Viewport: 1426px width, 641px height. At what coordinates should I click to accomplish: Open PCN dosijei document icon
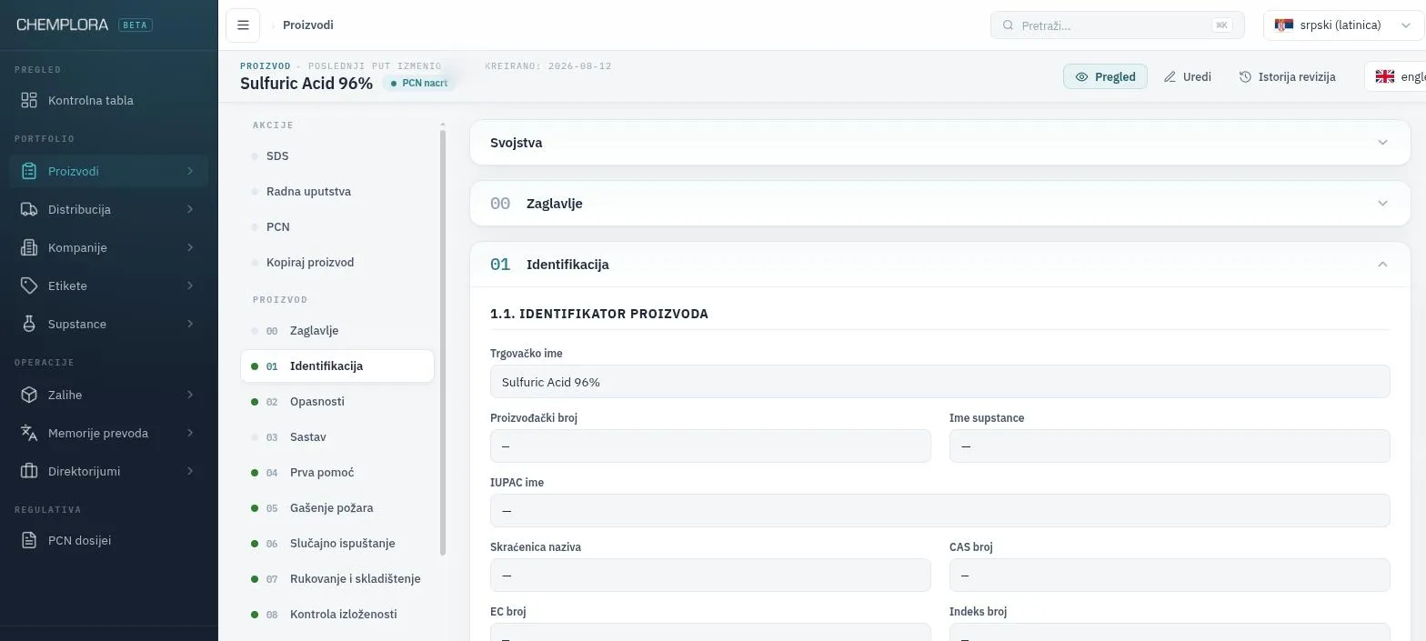tap(29, 540)
